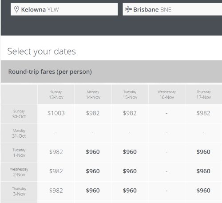
Task: Choose $982 fare for 3-Nov and 13-Nov
Action: pyautogui.click(x=56, y=191)
